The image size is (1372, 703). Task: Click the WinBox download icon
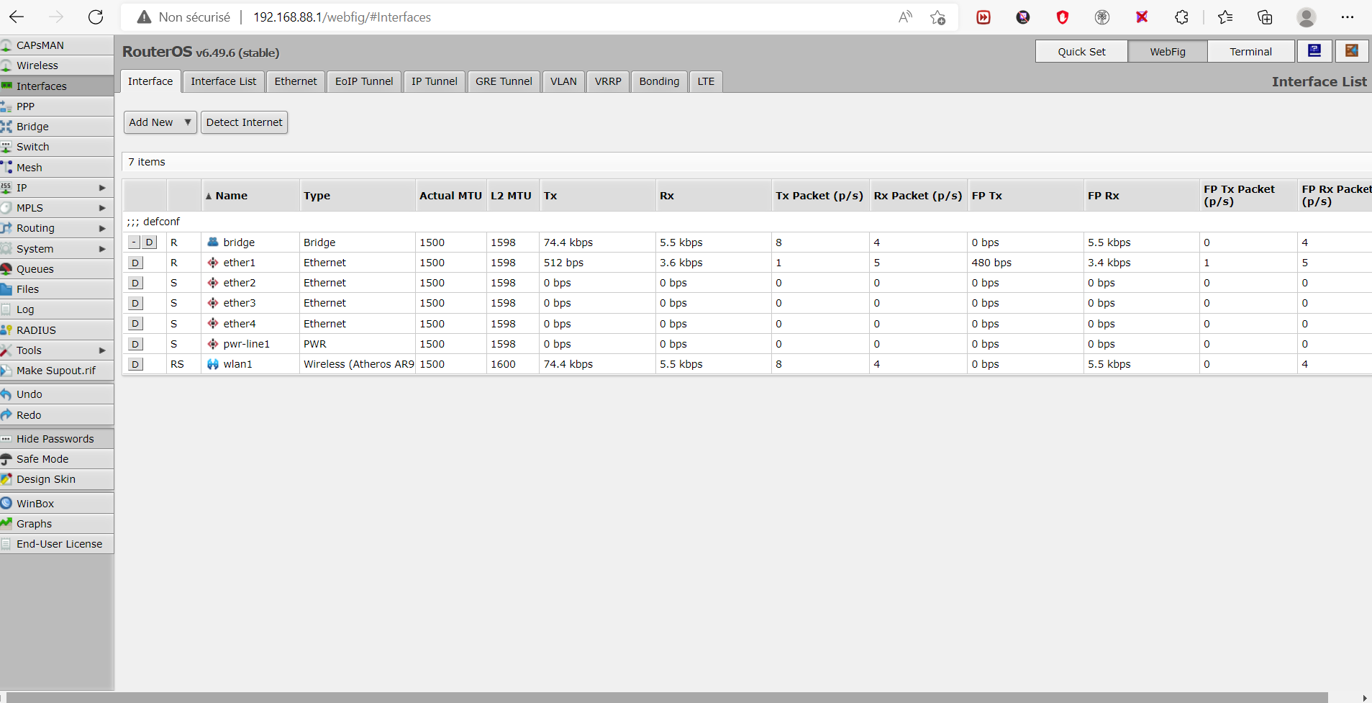[x=6, y=504]
